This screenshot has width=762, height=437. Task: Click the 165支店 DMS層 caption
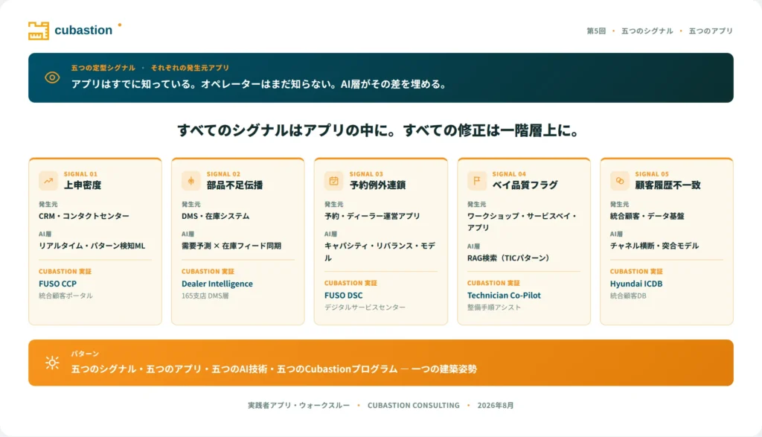205,296
